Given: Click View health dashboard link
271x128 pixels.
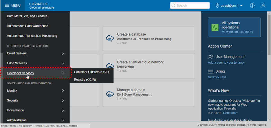Looking at the screenshot, I should [x=237, y=32].
